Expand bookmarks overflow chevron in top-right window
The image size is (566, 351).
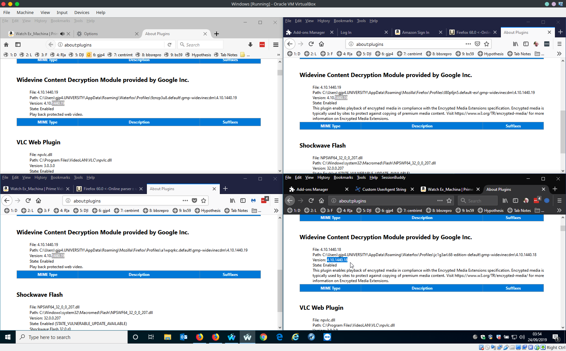pyautogui.click(x=559, y=54)
